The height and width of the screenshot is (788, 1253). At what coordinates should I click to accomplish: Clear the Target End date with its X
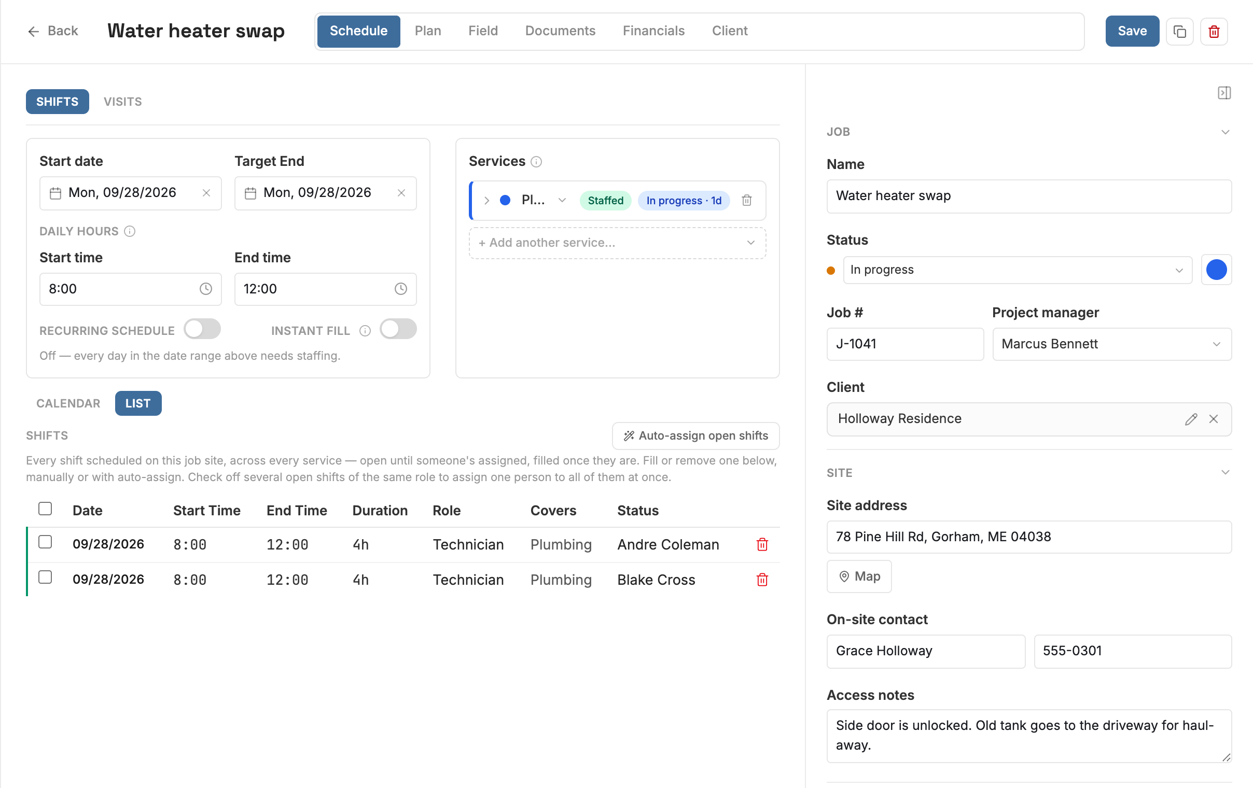point(401,193)
